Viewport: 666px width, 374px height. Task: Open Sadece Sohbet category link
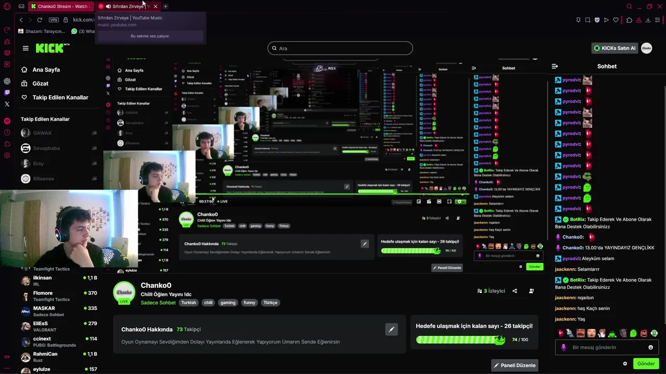(158, 303)
